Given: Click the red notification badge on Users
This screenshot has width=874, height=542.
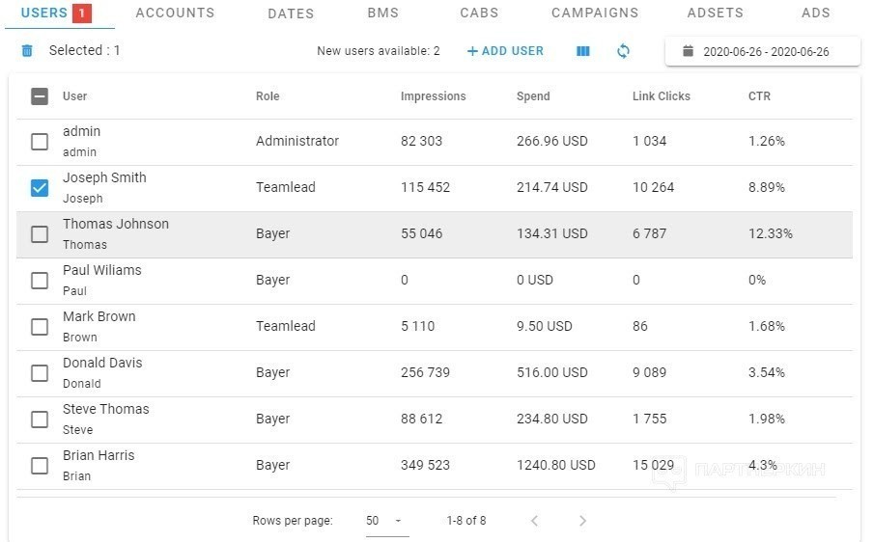Looking at the screenshot, I should pos(81,13).
